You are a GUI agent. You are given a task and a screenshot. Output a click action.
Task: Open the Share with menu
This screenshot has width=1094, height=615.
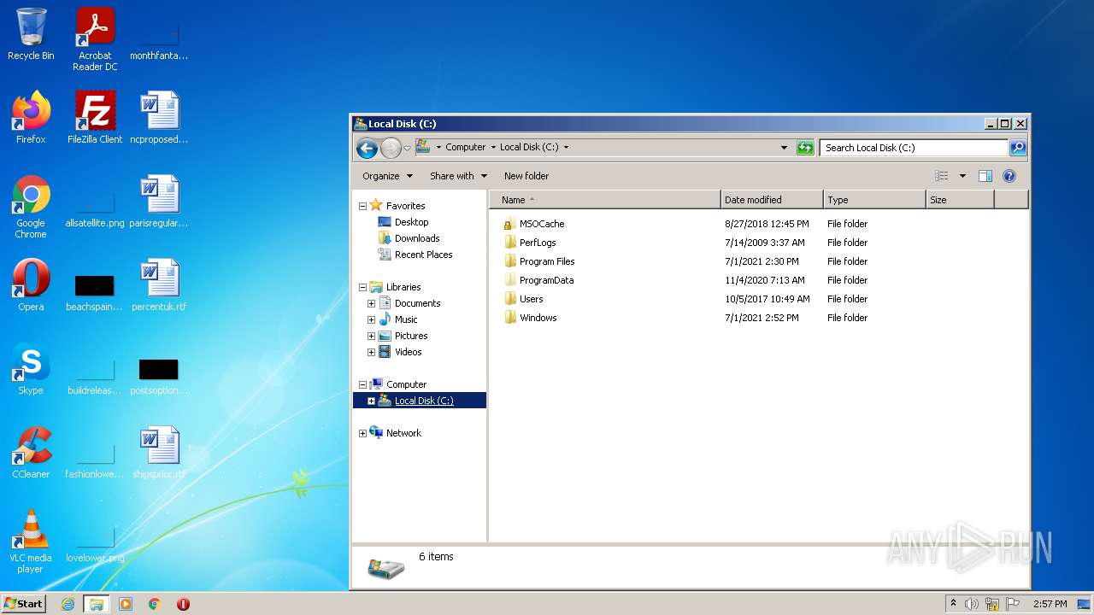click(458, 176)
